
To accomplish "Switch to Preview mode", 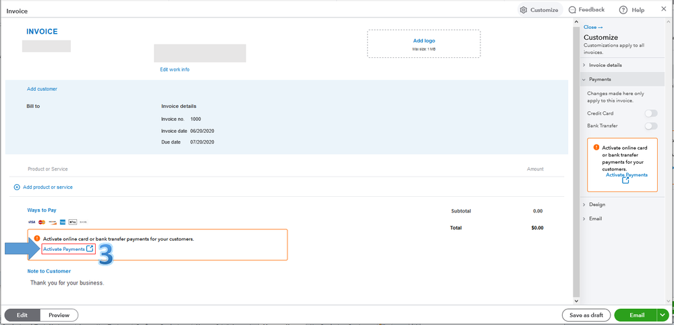I will click(x=59, y=315).
